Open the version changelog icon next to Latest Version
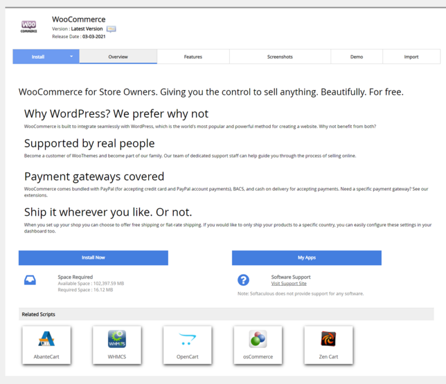This screenshot has width=446, height=384. click(111, 29)
